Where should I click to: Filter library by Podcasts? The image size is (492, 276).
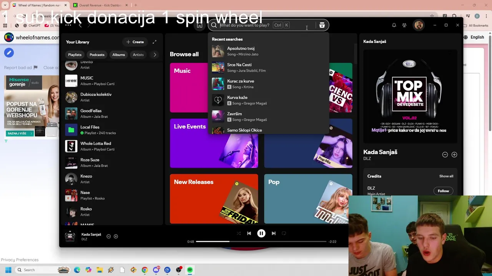(x=97, y=55)
